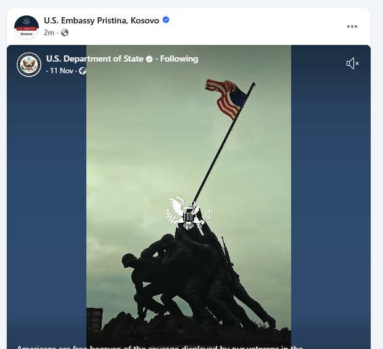This screenshot has height=349, width=383.
Task: Unmute the video with the speaker icon
Action: (353, 63)
